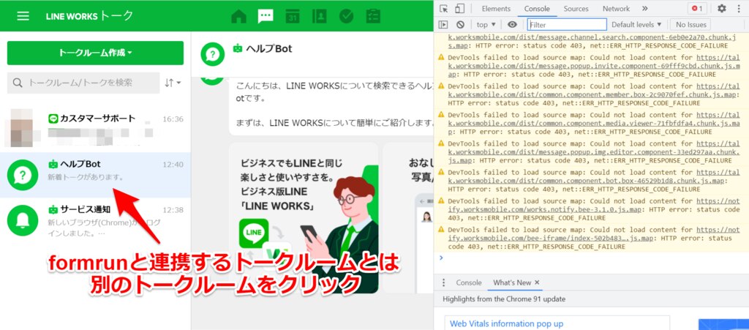Toggle the console sidebar icon

444,24
